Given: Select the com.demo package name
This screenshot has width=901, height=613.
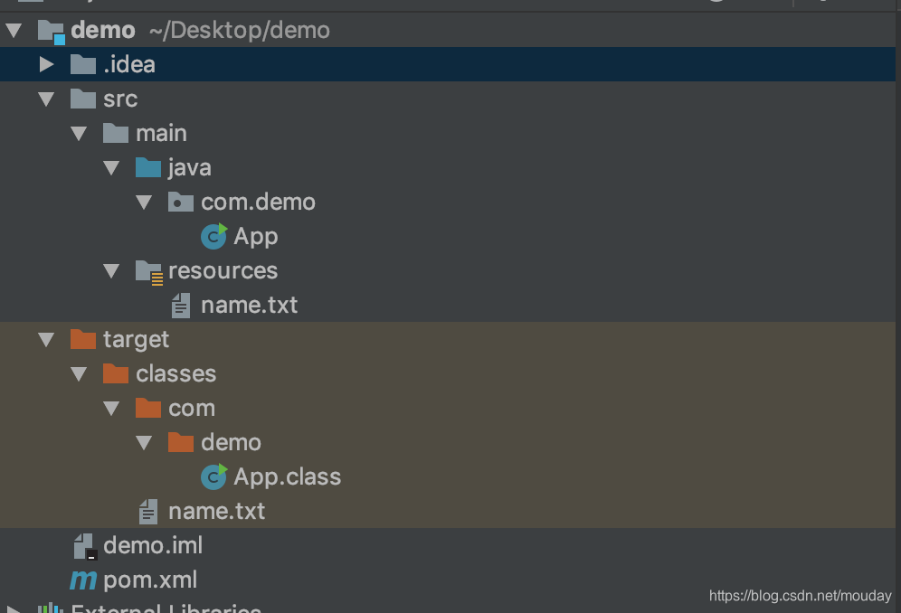Looking at the screenshot, I should (258, 203).
